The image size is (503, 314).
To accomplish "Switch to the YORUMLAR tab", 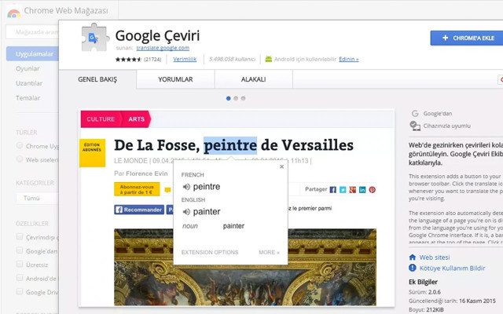I will (x=175, y=79).
